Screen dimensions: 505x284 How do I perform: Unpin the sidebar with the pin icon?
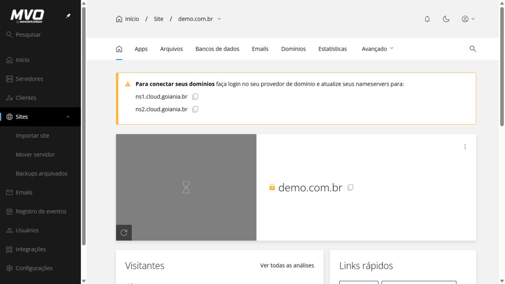pyautogui.click(x=68, y=16)
